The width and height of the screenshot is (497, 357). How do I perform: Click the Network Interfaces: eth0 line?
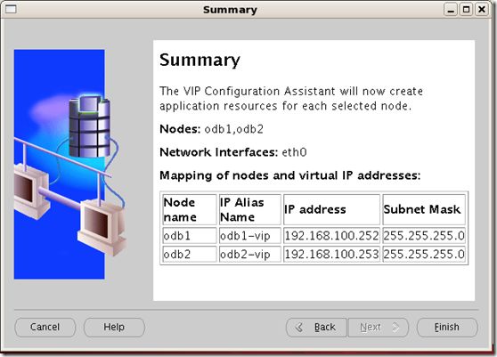pos(233,152)
